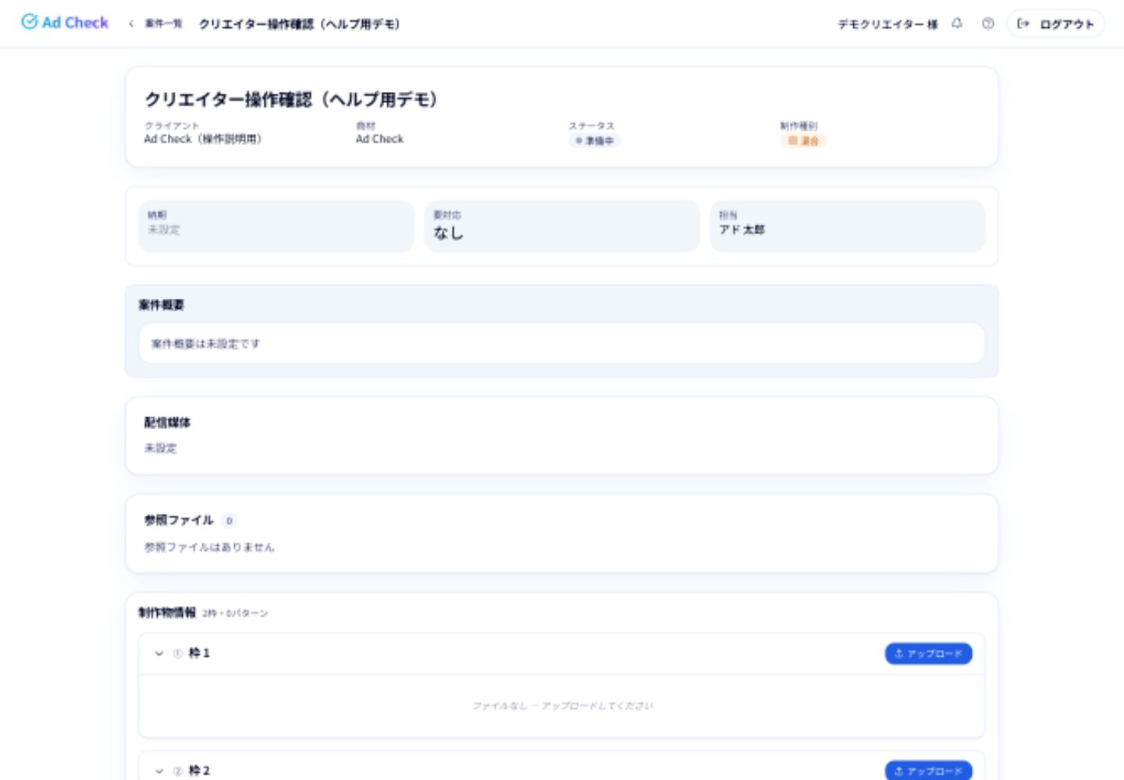Click the page title in the card
The height and width of the screenshot is (780, 1124).
290,99
